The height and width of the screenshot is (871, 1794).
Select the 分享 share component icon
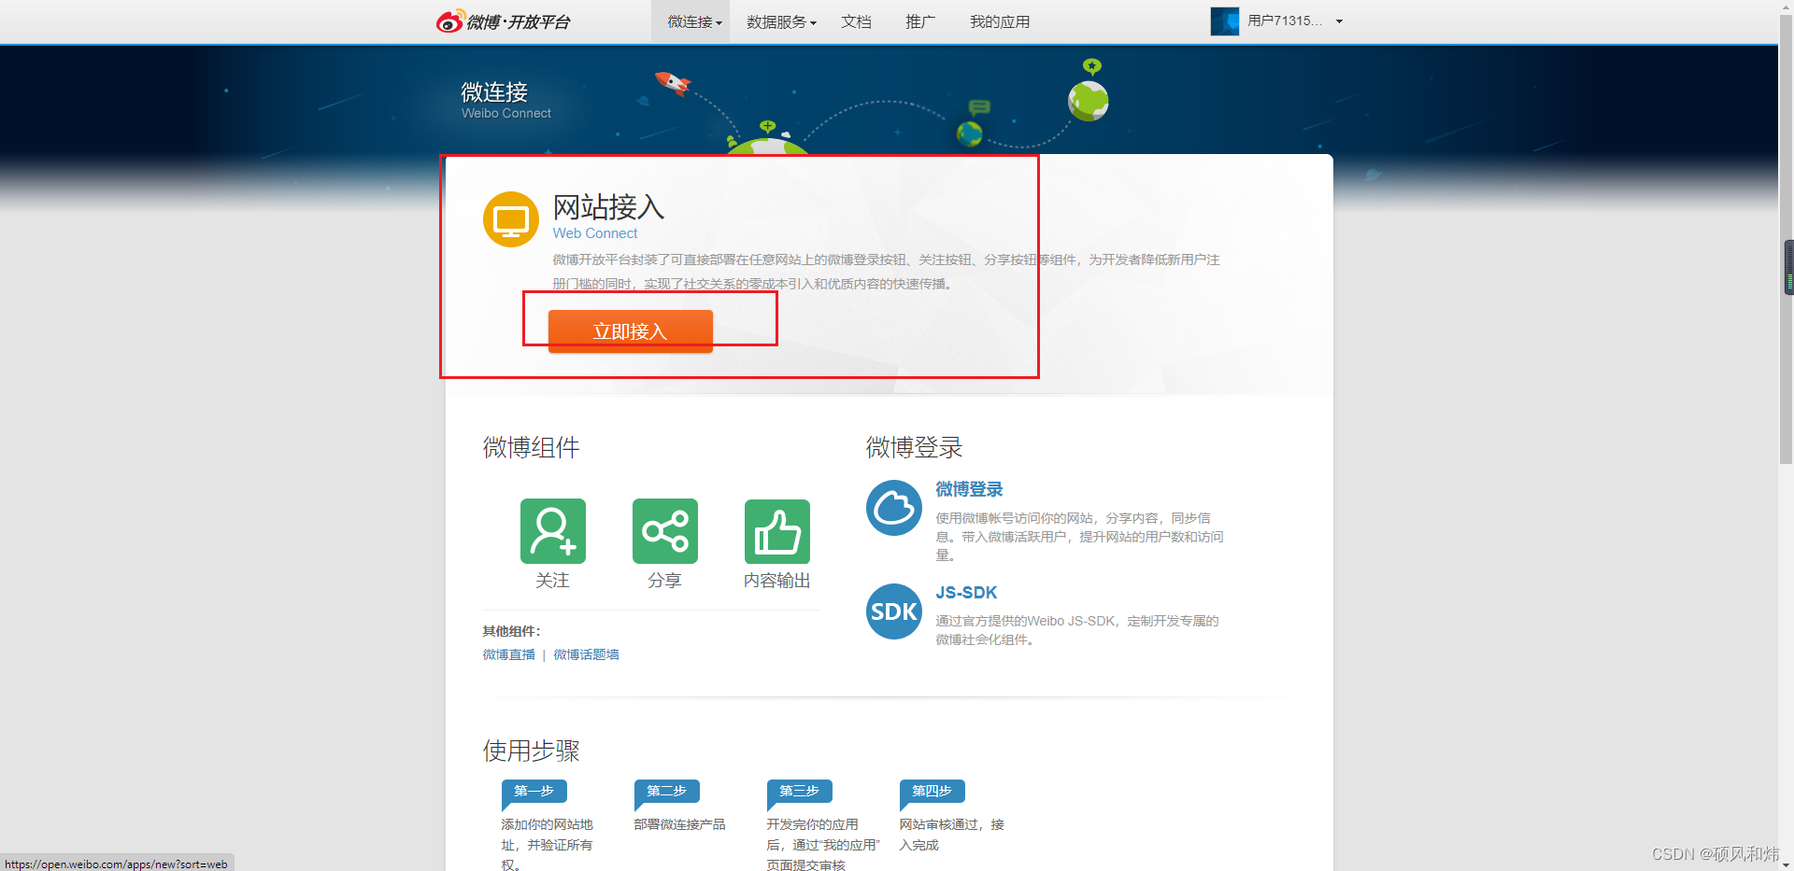pyautogui.click(x=664, y=530)
